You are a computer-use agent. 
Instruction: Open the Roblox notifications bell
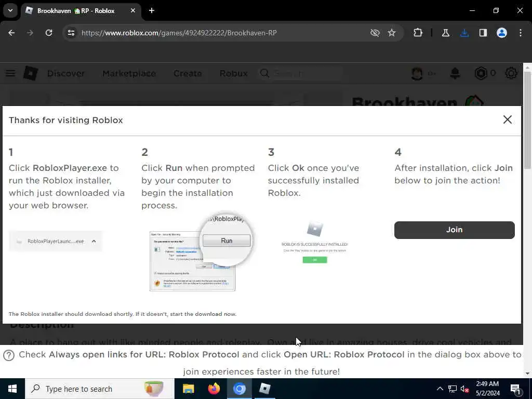coord(455,73)
